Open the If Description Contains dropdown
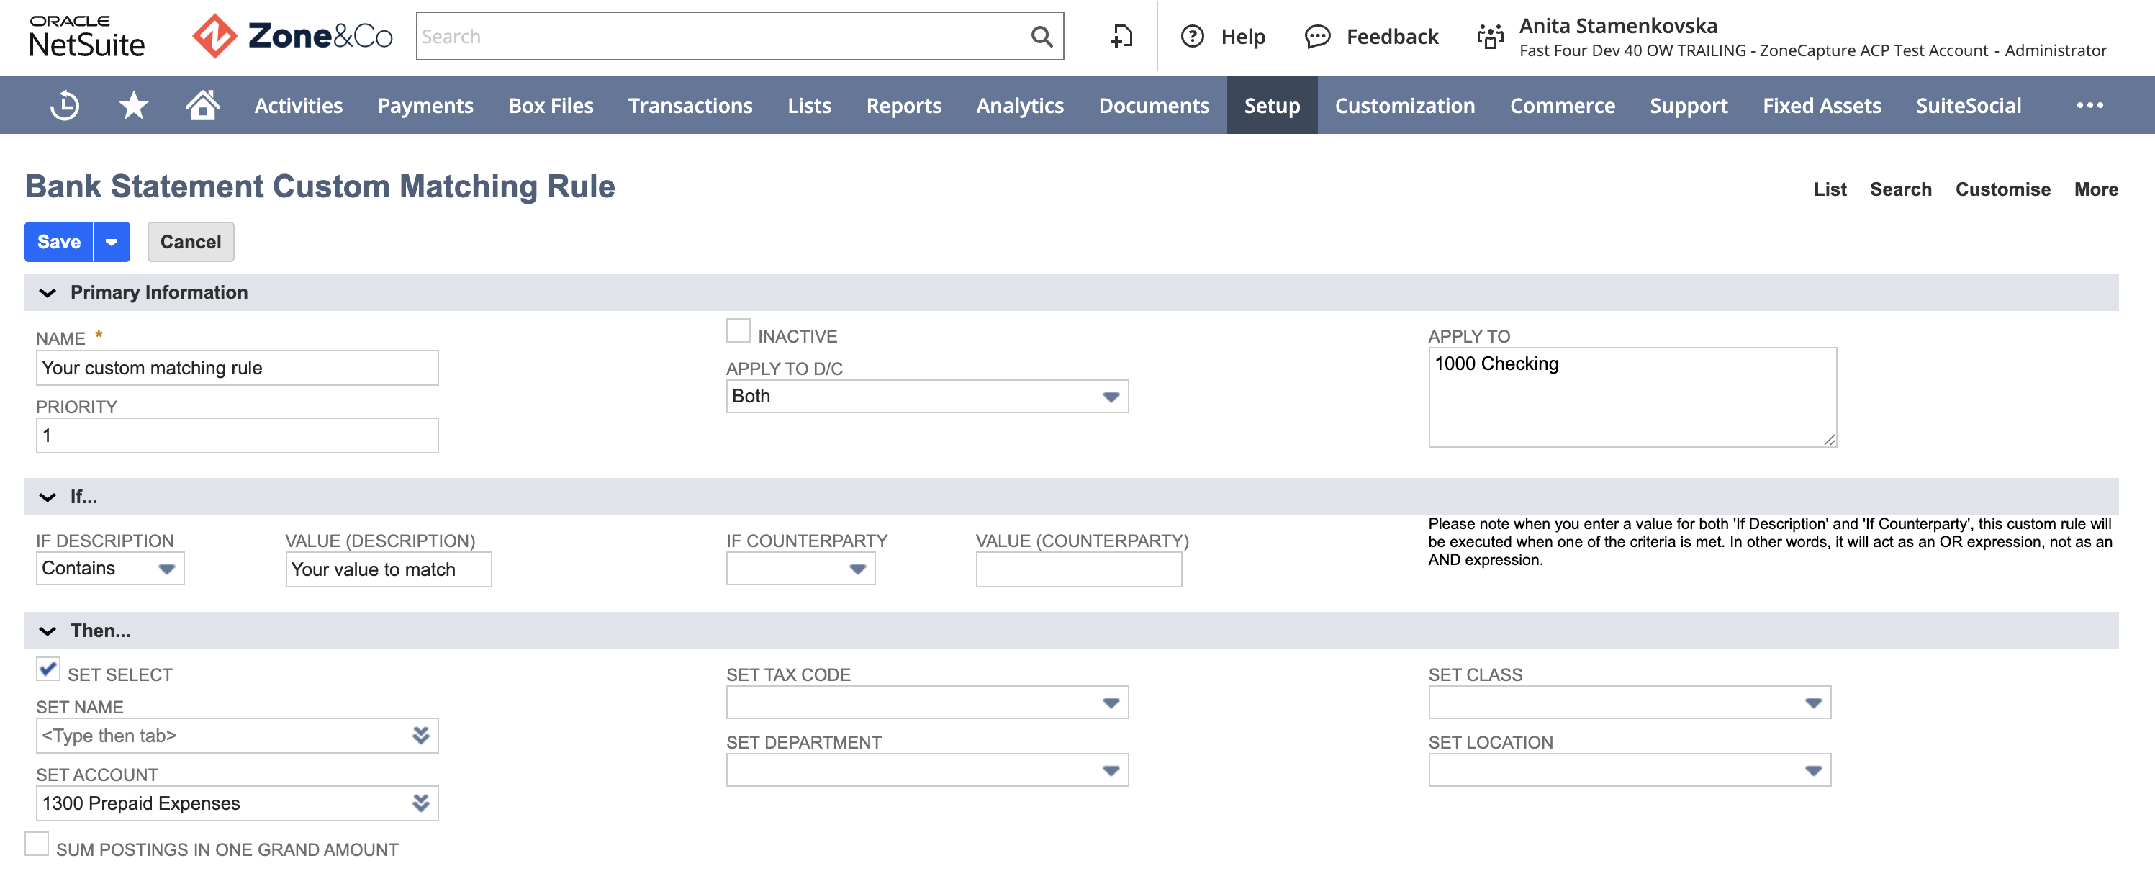The height and width of the screenshot is (871, 2155). [x=109, y=568]
